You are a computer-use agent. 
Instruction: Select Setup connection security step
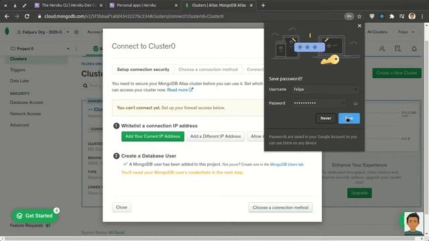point(143,70)
